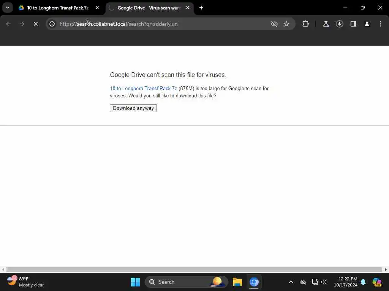Close the 10 to Longhorn Transf Pack.7z tab
The image size is (389, 291).
pos(97,8)
